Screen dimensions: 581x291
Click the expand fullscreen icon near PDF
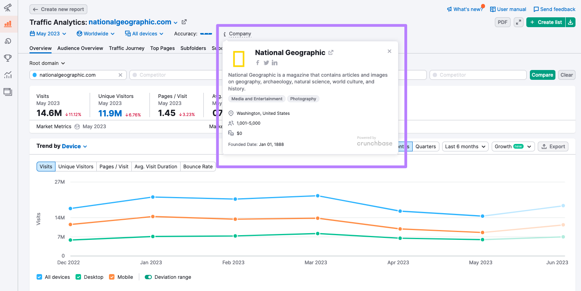519,22
